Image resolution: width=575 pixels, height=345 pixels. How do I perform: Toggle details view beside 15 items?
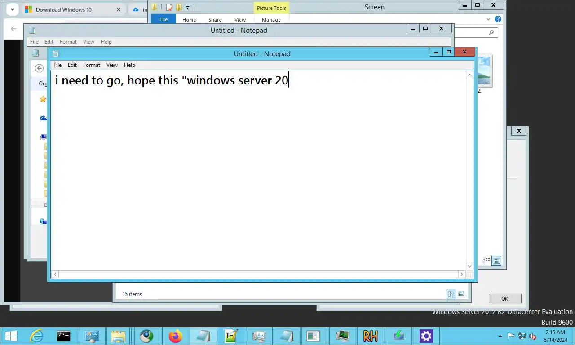click(x=451, y=294)
